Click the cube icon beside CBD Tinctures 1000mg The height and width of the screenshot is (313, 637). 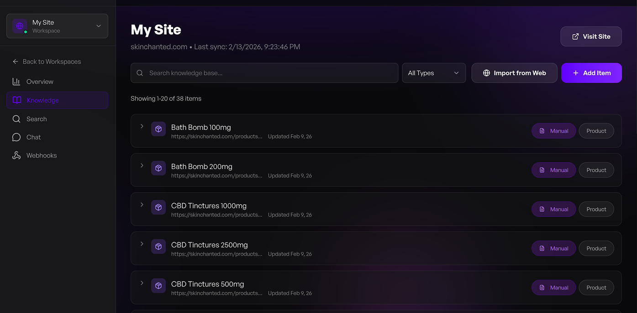[158, 207]
